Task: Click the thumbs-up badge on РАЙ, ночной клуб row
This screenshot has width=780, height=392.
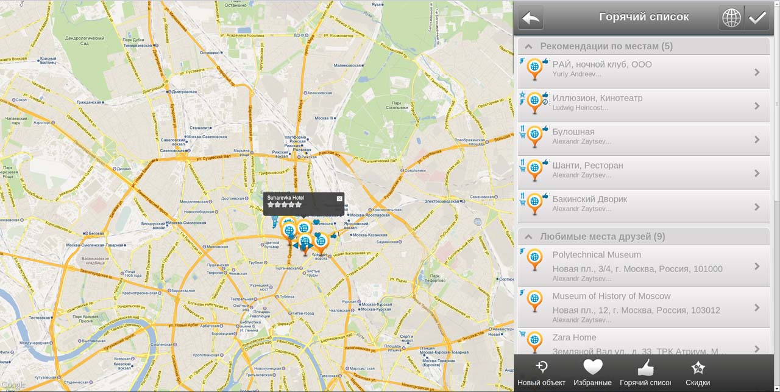Action: 546,61
